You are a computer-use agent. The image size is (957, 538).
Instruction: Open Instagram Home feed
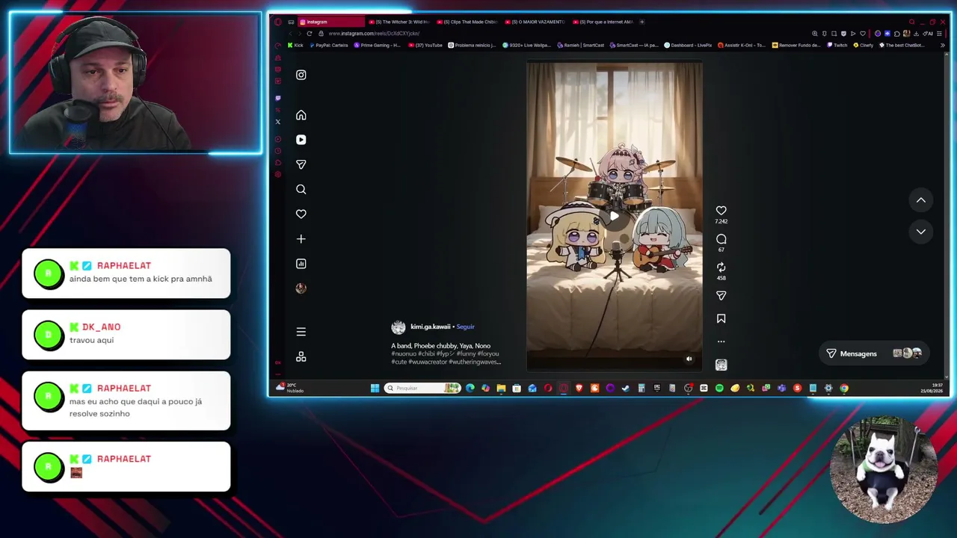click(301, 115)
